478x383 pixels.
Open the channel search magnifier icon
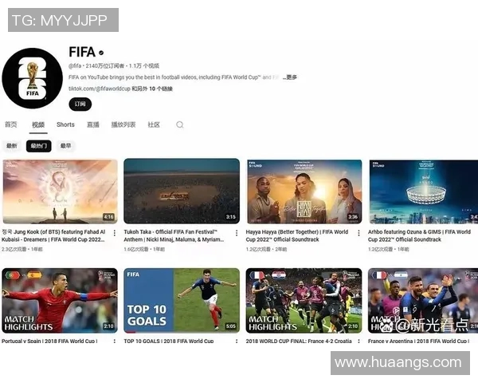tap(180, 124)
